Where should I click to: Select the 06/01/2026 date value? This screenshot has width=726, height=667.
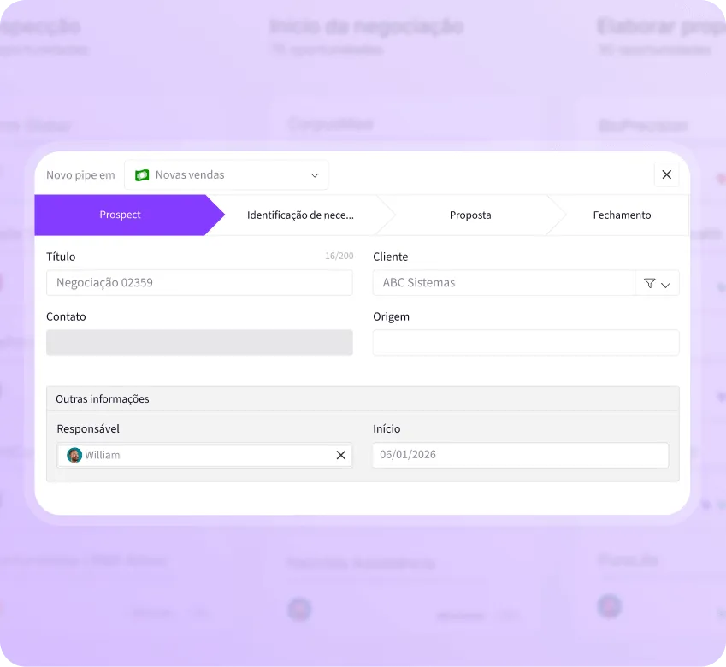click(x=520, y=455)
